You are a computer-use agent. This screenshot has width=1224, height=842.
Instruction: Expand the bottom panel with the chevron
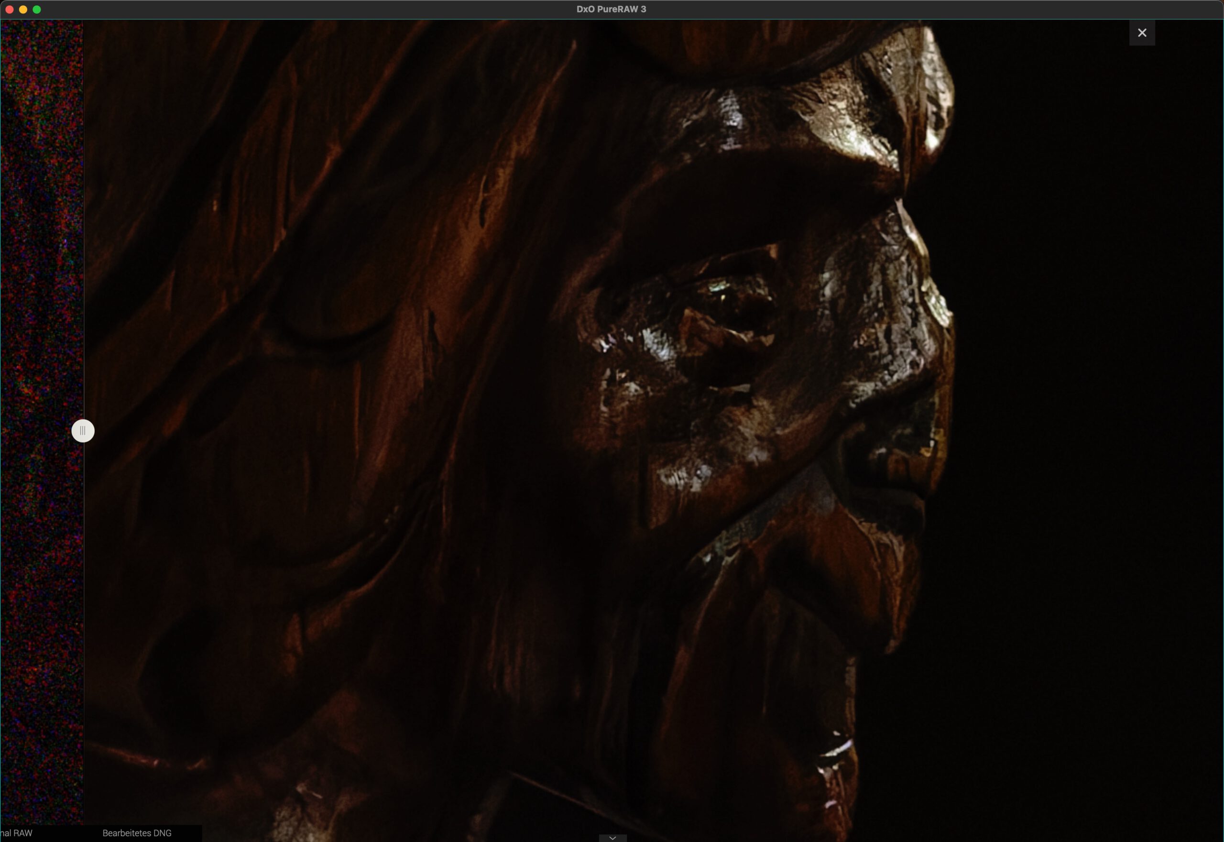coord(612,837)
